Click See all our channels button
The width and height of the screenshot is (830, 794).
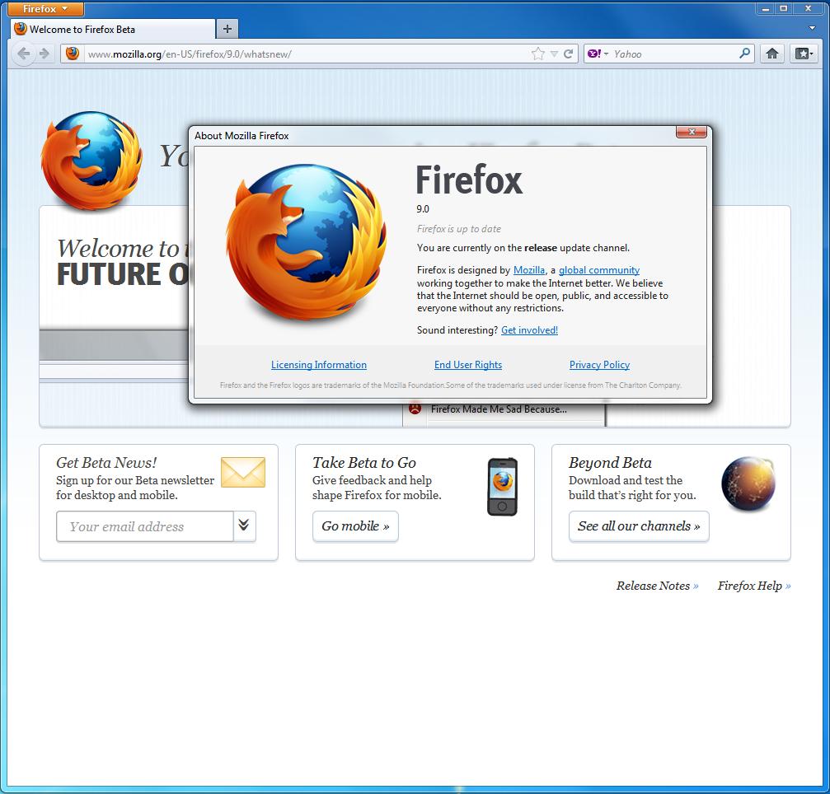click(x=639, y=526)
